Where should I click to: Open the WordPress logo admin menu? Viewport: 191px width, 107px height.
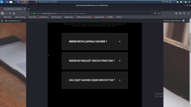pyautogui.click(x=2, y=21)
